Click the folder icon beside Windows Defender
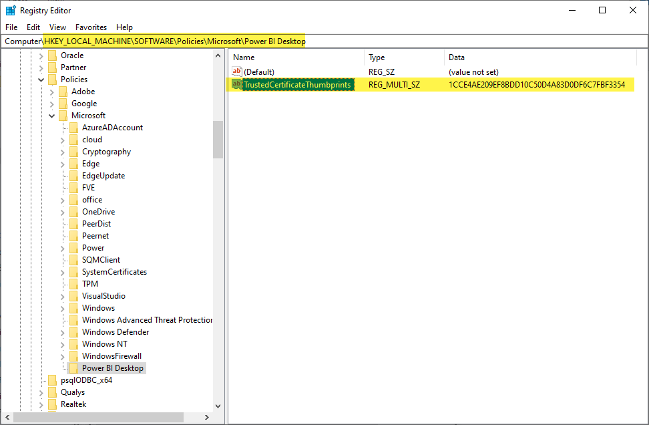Image resolution: width=649 pixels, height=425 pixels. [x=73, y=331]
